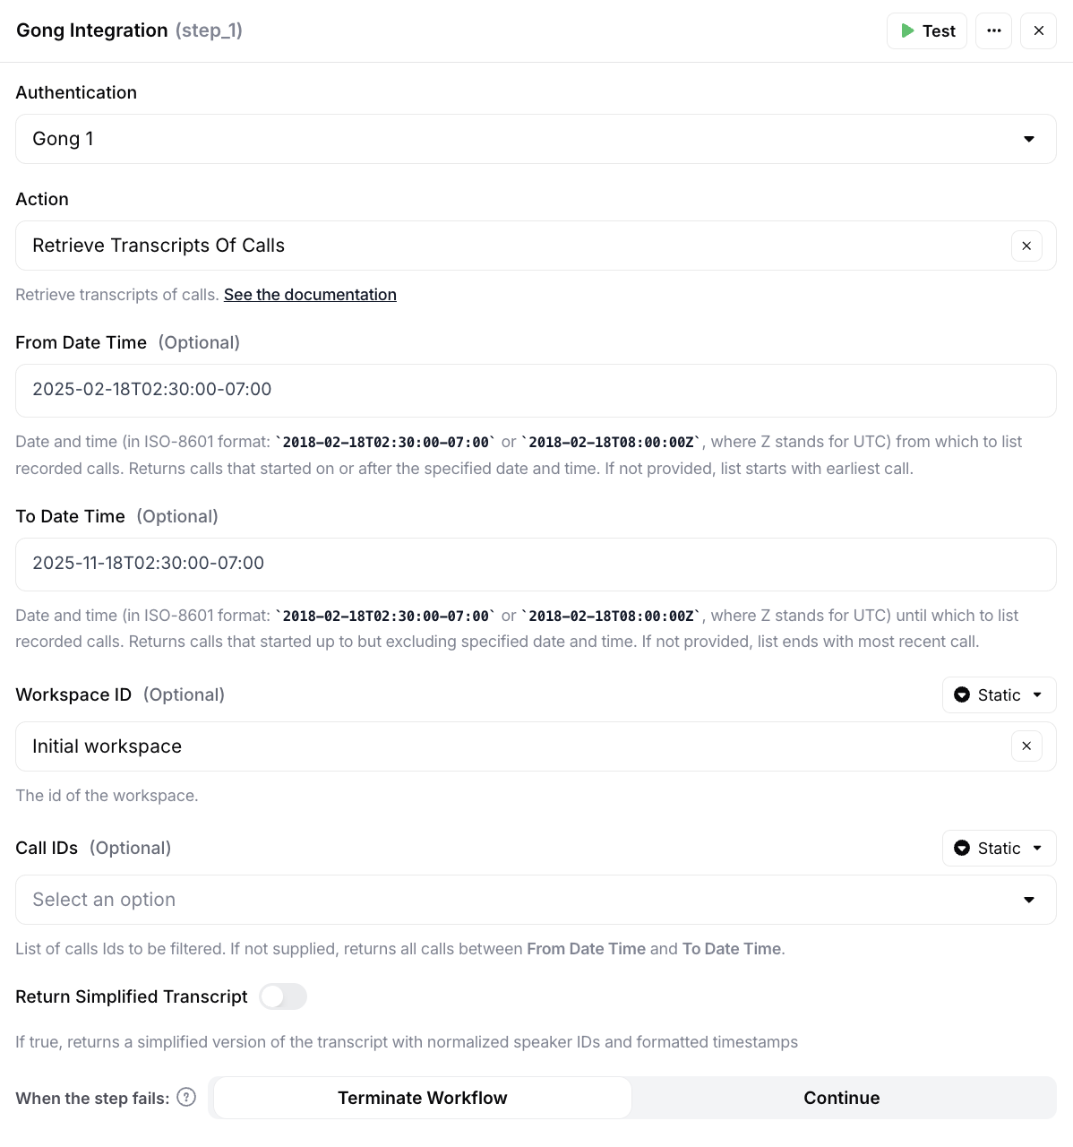
Task: Click the To Date Time input field
Action: pyautogui.click(x=536, y=564)
